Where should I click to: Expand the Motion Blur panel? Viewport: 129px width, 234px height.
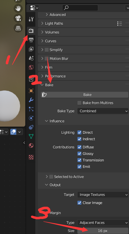coord(42,59)
